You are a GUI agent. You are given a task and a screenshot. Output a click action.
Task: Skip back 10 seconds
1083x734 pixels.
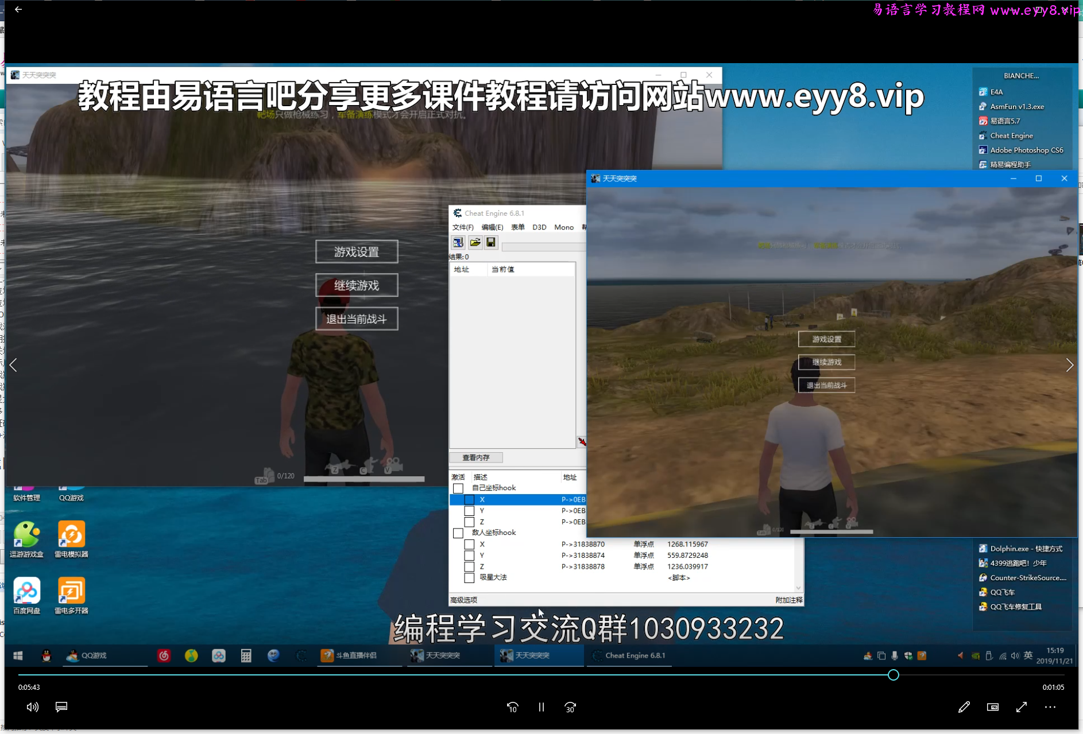512,707
